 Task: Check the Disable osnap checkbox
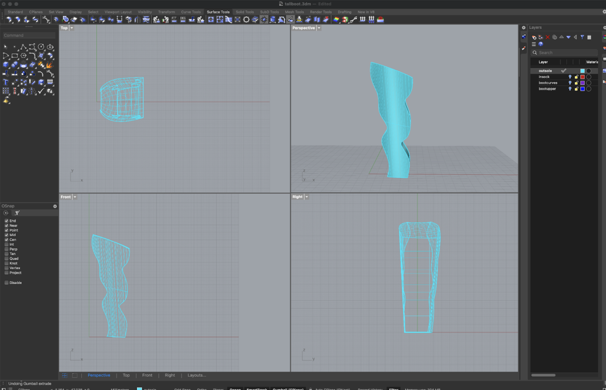(6, 283)
